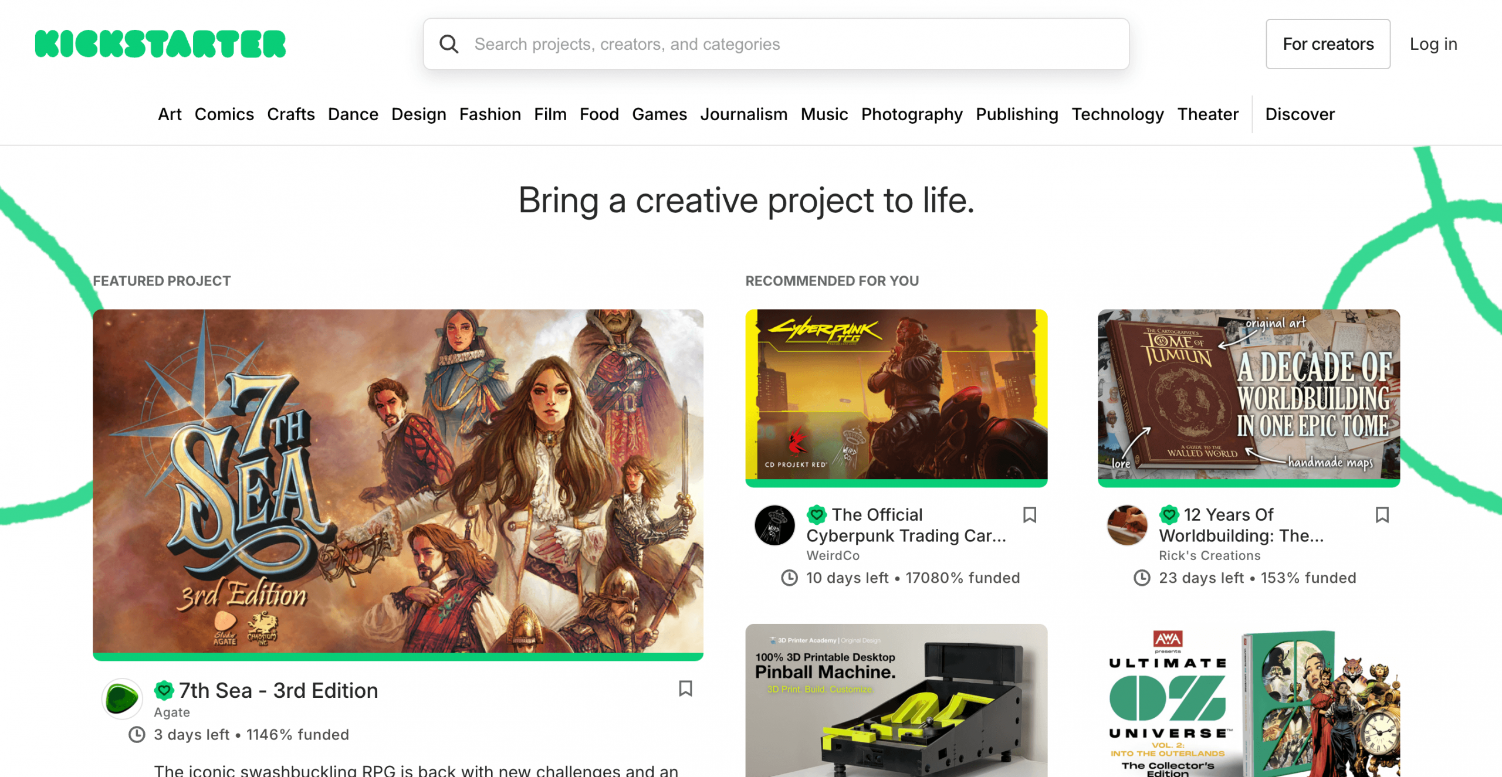Open the Music category
Viewport: 1502px width, 777px height.
click(824, 114)
